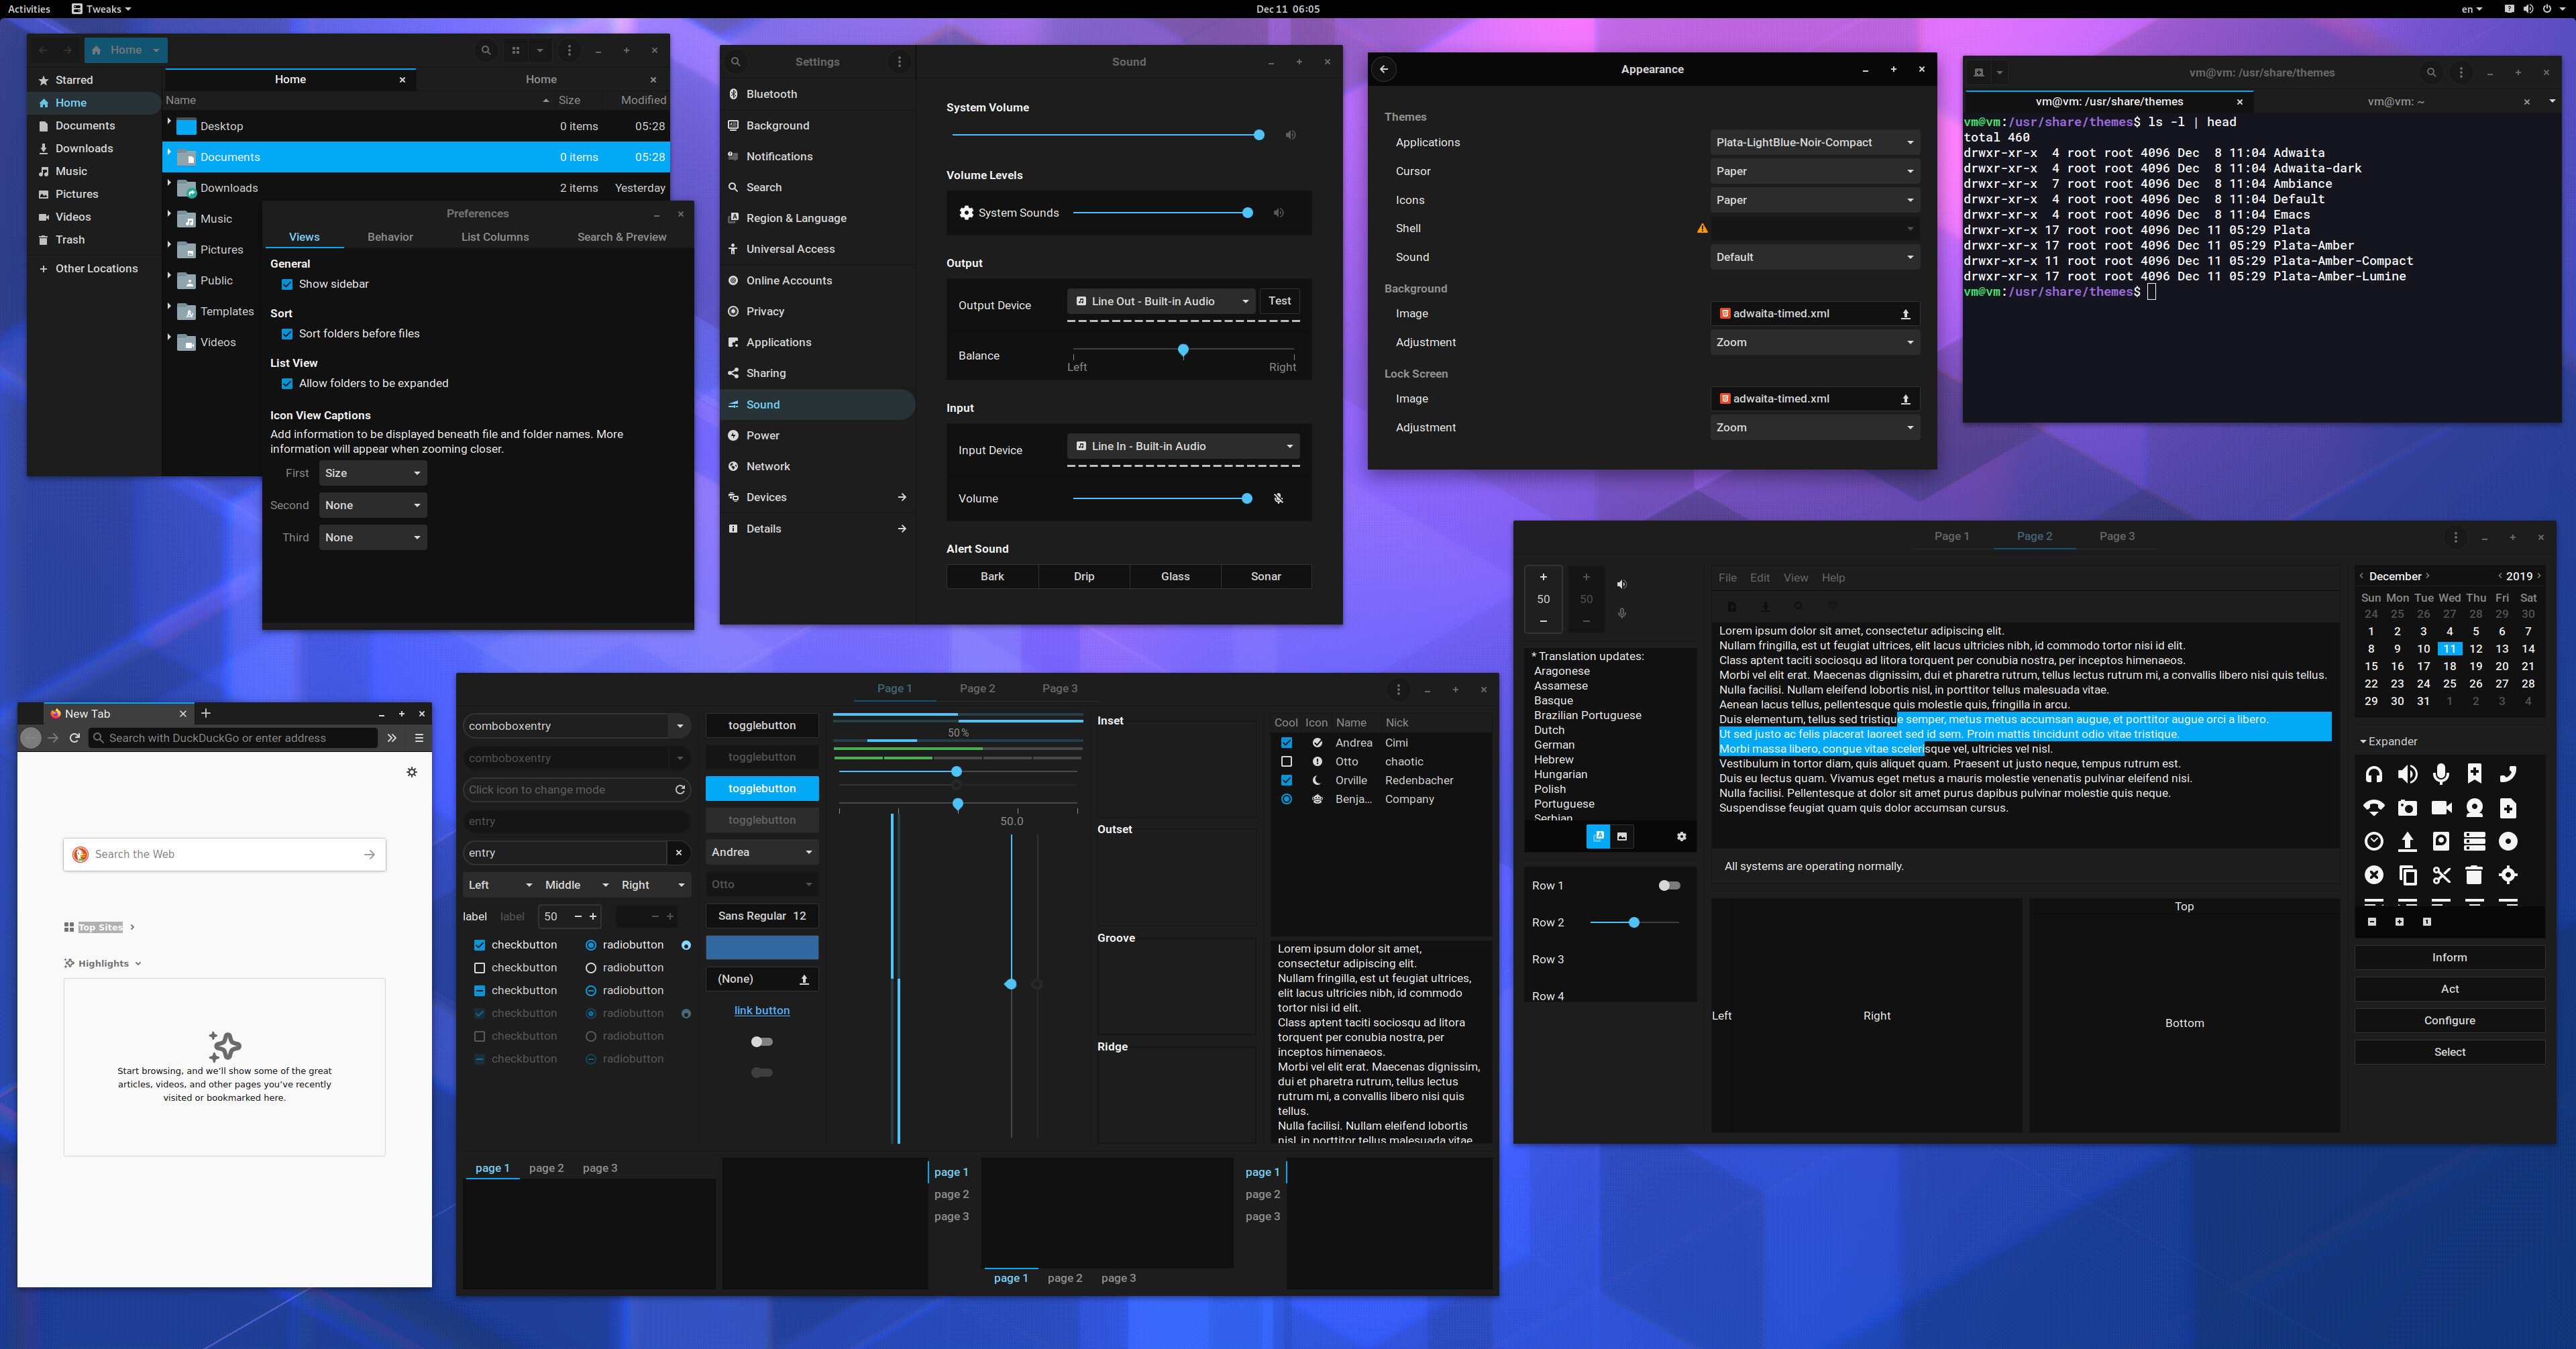Open the Output Device Line Out dropdown
Screen dimensions: 2576x1349
(x=1161, y=301)
